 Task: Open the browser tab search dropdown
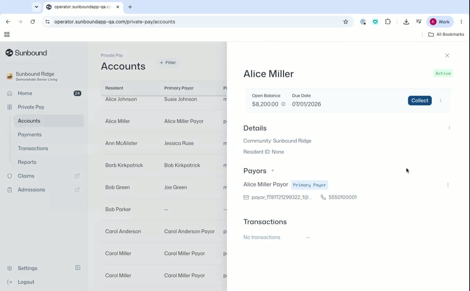point(36,7)
